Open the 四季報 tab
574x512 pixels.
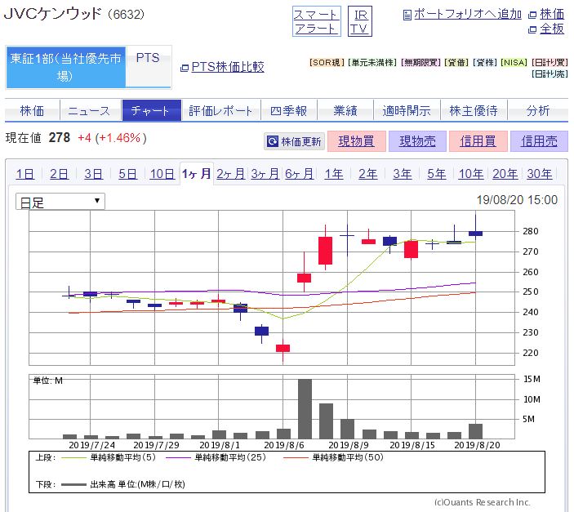pos(289,110)
